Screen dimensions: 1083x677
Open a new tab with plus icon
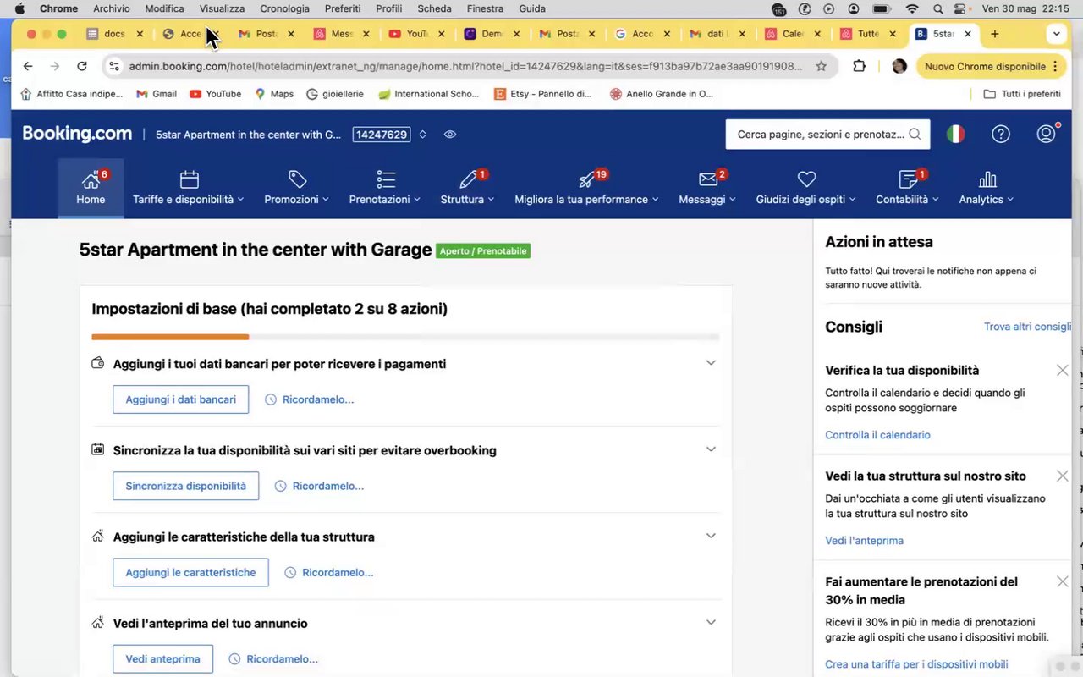pyautogui.click(x=994, y=34)
